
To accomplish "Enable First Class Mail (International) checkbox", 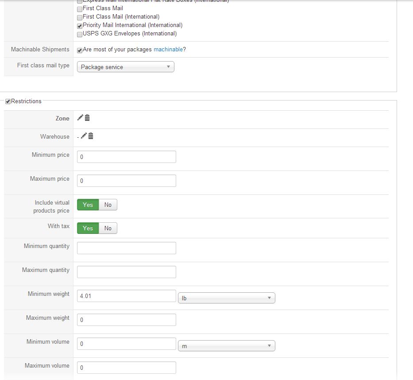I will tap(80, 18).
